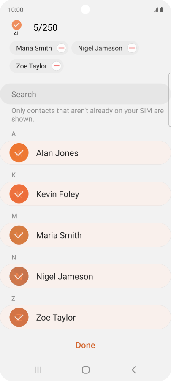The height and width of the screenshot is (381, 171).
Task: Uncheck Alan Jones checkmark circle
Action: pos(19,153)
